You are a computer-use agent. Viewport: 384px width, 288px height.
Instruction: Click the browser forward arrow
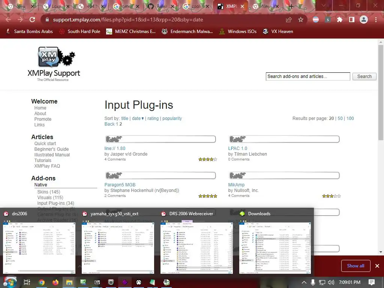20,19
